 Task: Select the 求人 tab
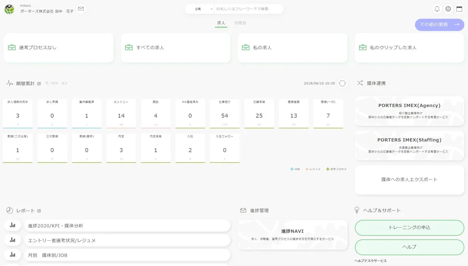[x=221, y=22]
